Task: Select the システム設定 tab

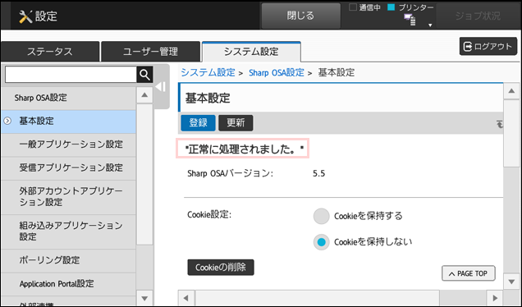Action: (x=251, y=52)
